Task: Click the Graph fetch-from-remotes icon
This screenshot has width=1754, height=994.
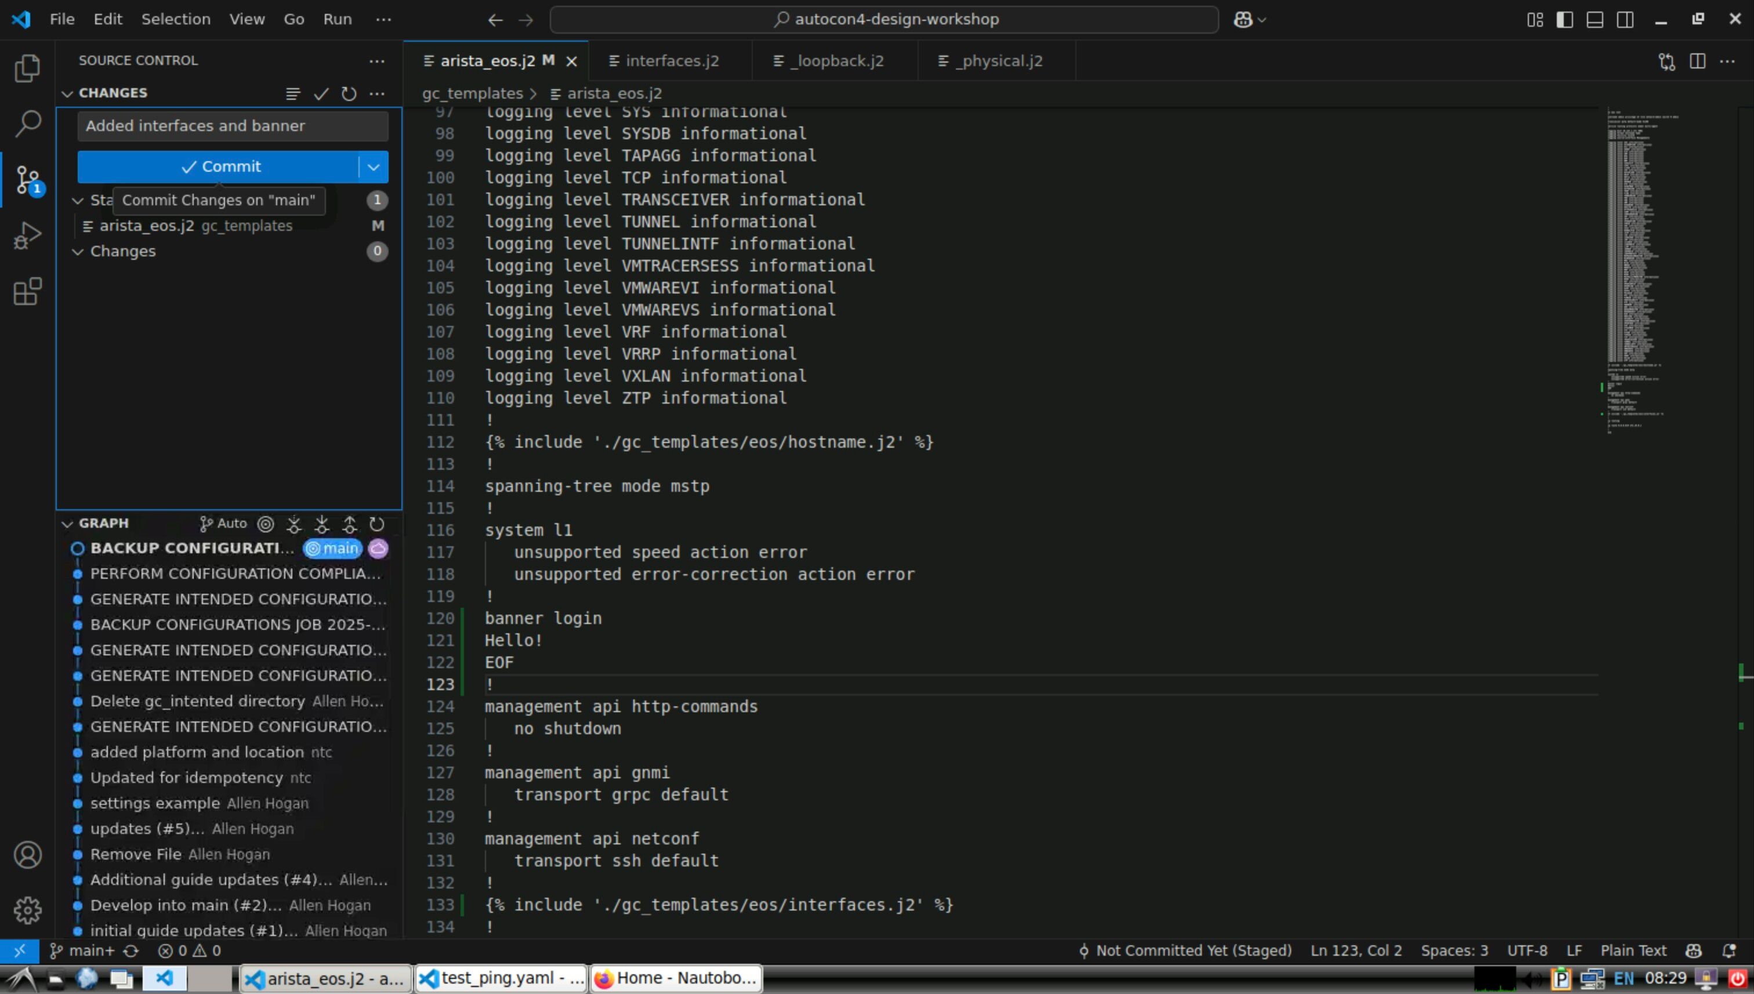Action: tap(293, 524)
